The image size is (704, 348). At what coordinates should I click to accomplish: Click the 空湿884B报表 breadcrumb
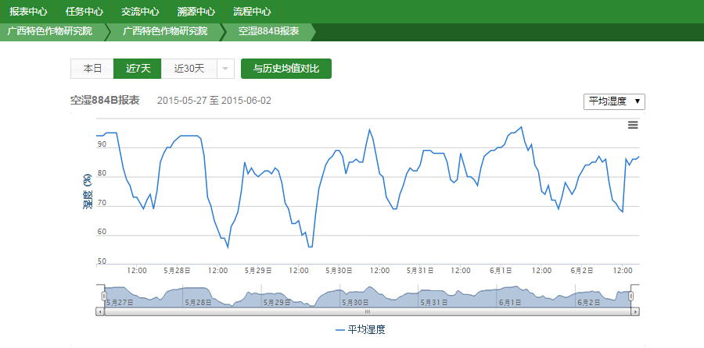pos(268,31)
